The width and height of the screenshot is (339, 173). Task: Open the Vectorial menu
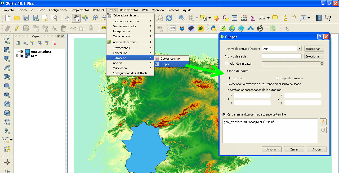(98, 10)
